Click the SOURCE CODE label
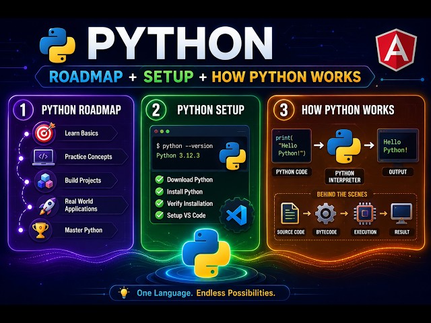 [291, 232]
